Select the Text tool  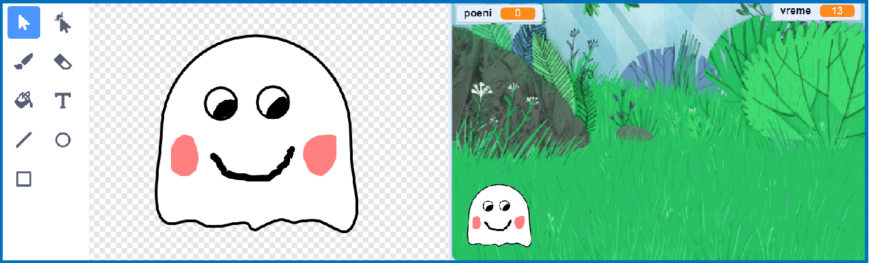click(x=63, y=101)
